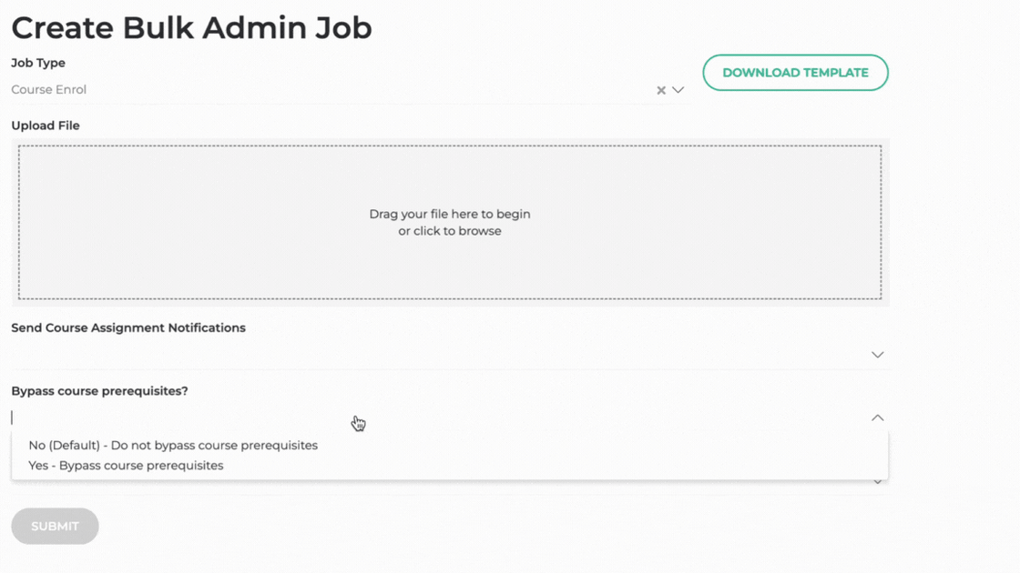Choose 'Yes - Bypass course prerequisites' option
This screenshot has width=1020, height=573.
tap(126, 466)
